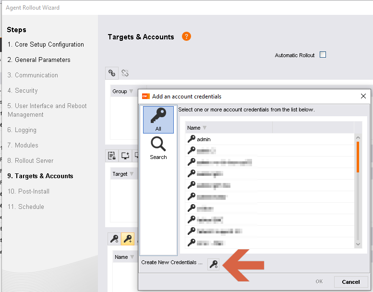Close the Add an account credentials dialog

[x=363, y=97]
